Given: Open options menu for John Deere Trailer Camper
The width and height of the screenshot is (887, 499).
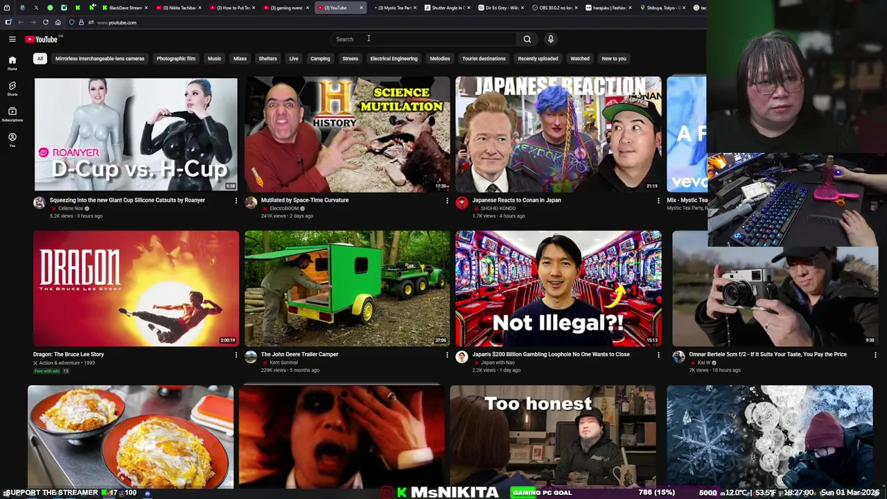Looking at the screenshot, I should click(447, 355).
